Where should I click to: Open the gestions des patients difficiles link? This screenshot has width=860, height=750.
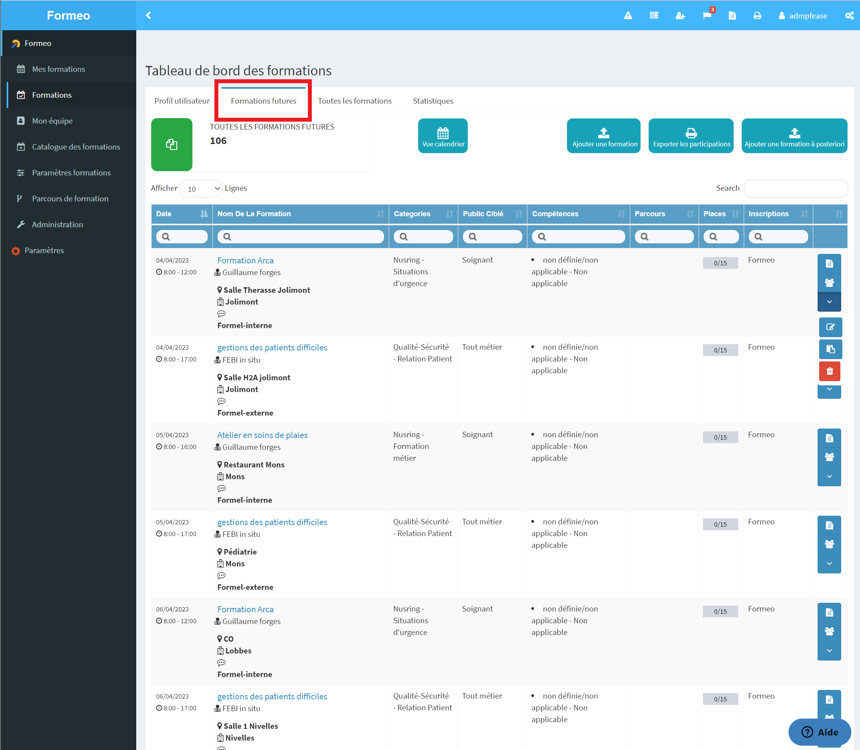click(x=272, y=347)
